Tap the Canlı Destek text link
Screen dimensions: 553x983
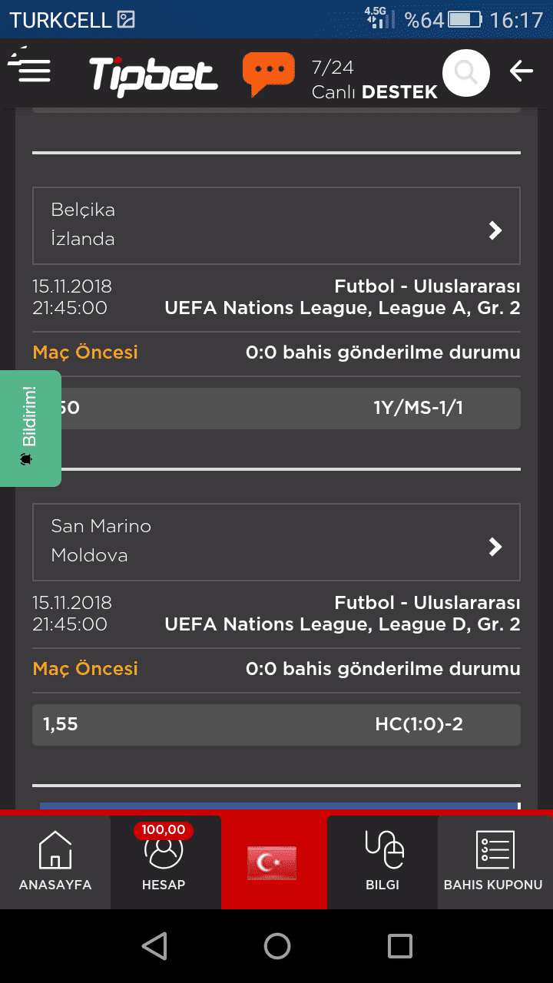point(375,92)
